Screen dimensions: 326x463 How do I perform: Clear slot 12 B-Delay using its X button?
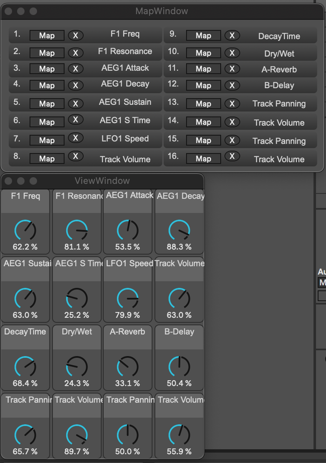coord(232,85)
